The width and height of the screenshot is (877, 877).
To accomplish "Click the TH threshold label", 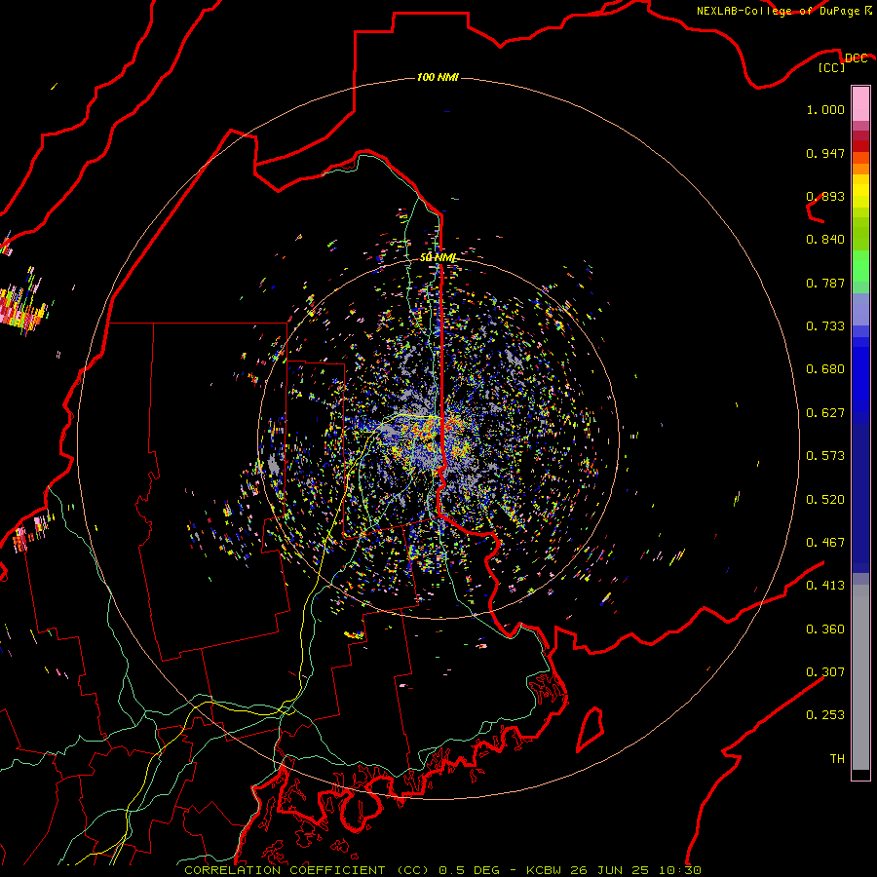I will (x=837, y=758).
